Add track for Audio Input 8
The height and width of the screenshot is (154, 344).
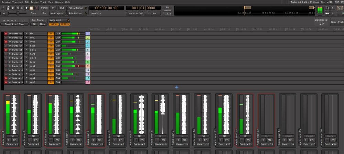click(157, 140)
